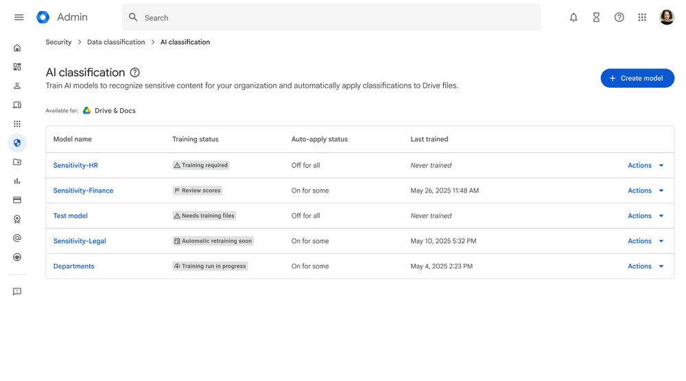686x381 pixels.
Task: Click the notifications bell icon
Action: click(573, 17)
